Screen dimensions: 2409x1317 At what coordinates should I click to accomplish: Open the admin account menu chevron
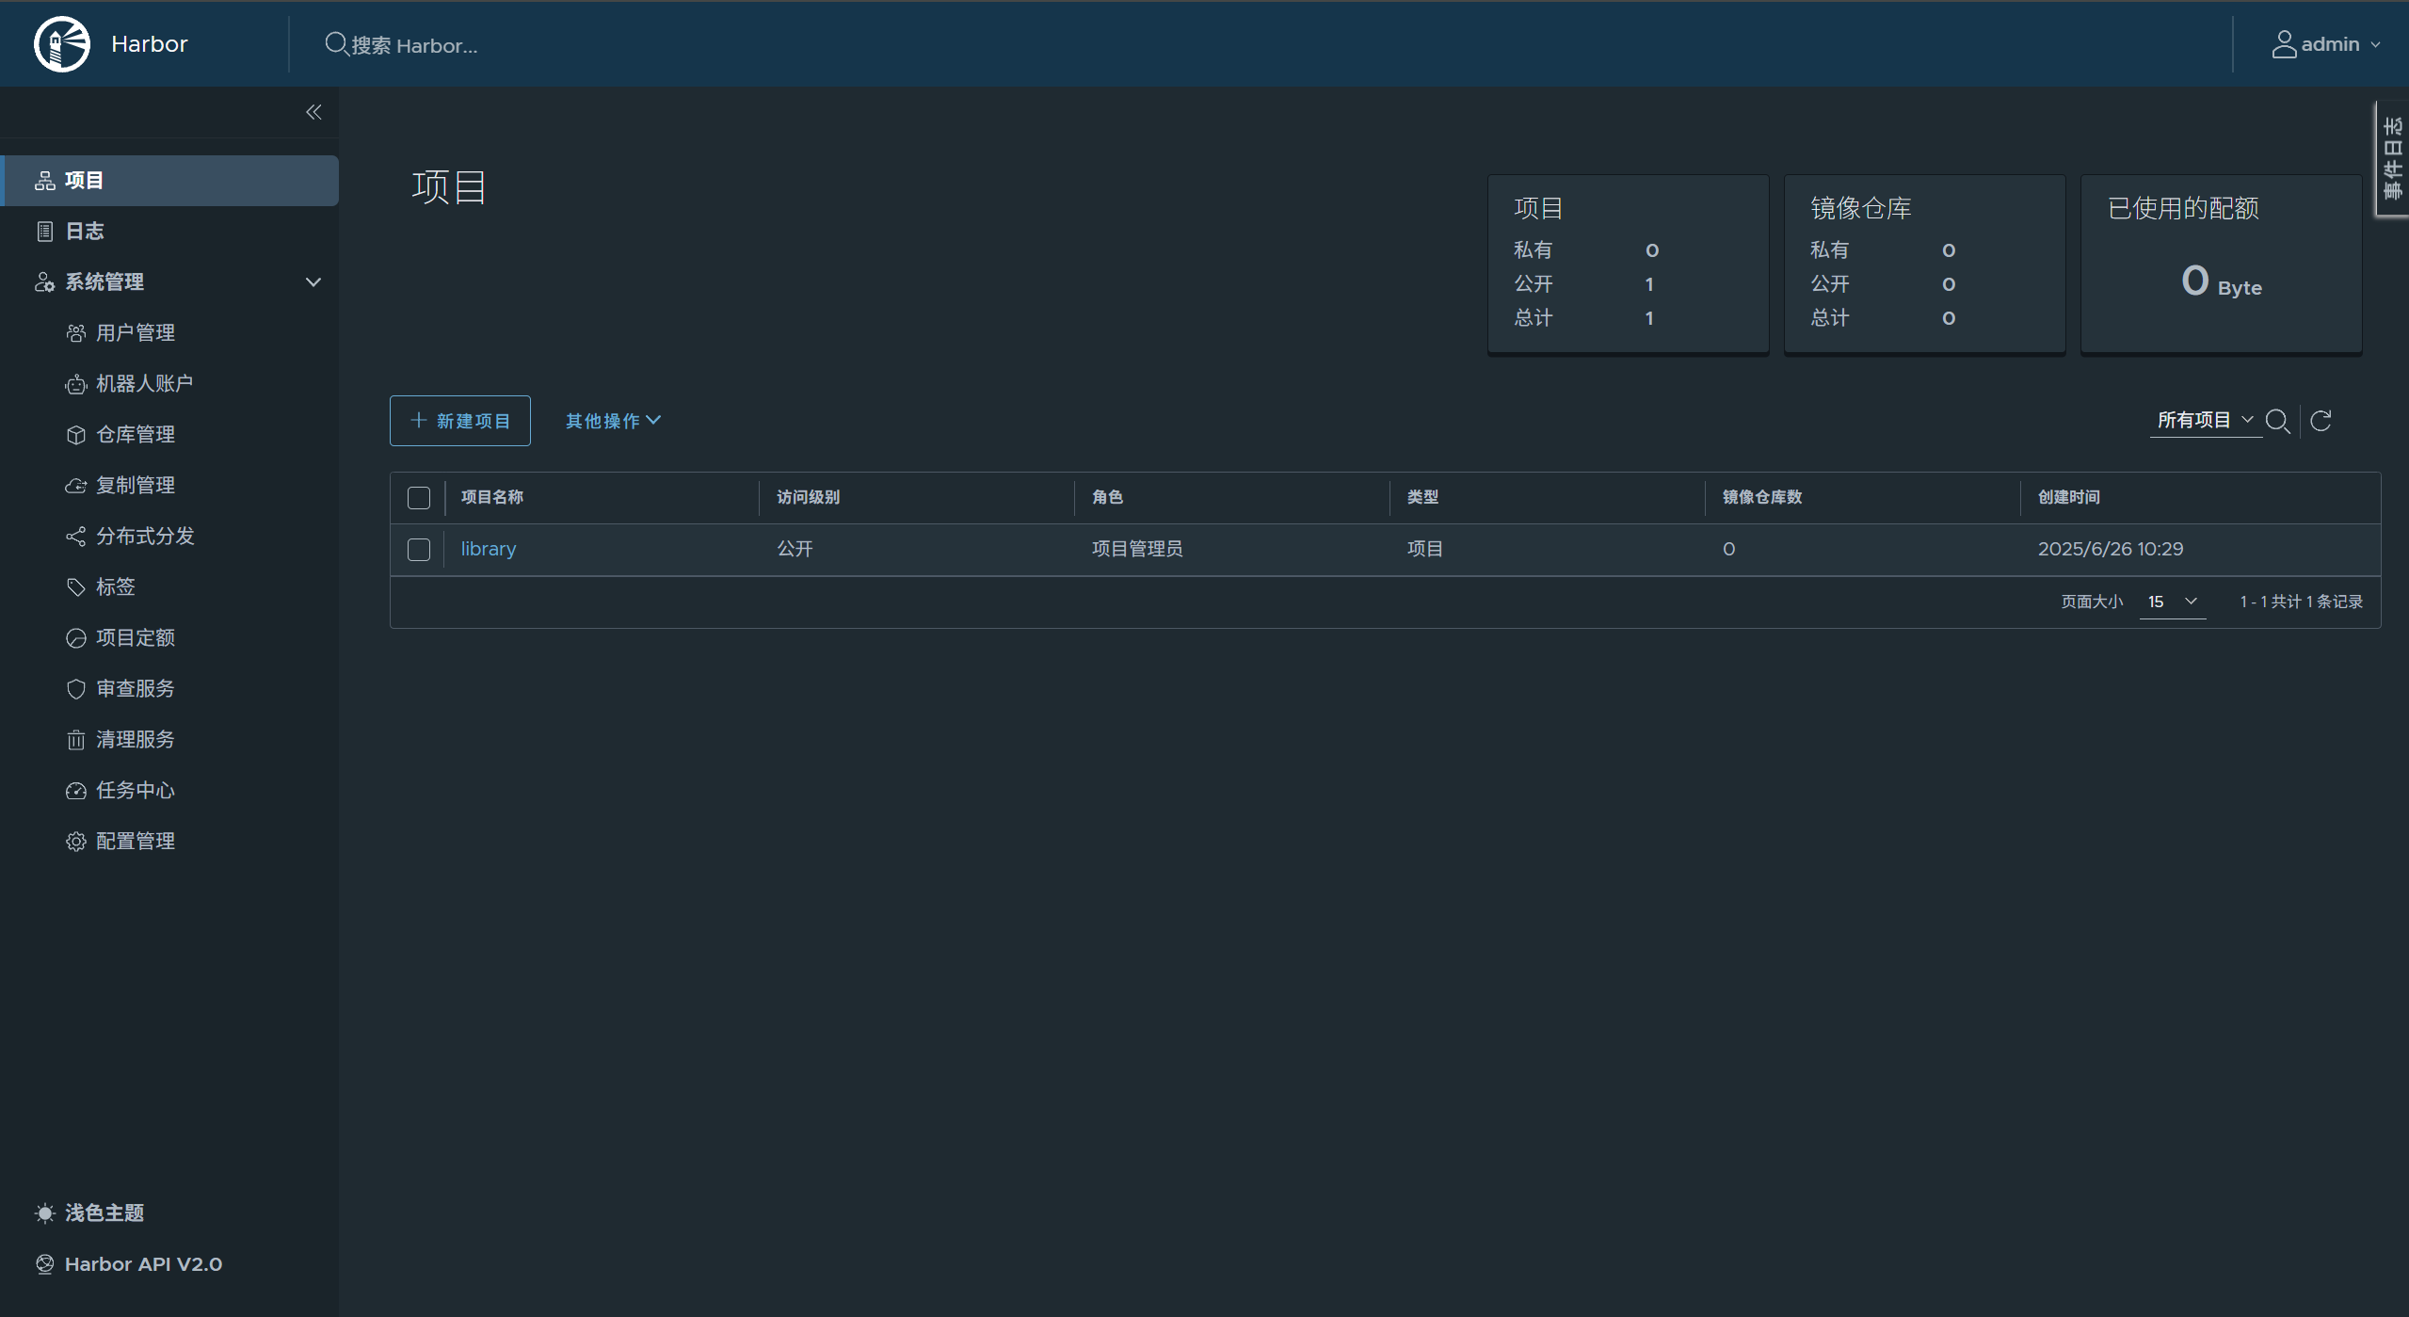click(x=2375, y=44)
